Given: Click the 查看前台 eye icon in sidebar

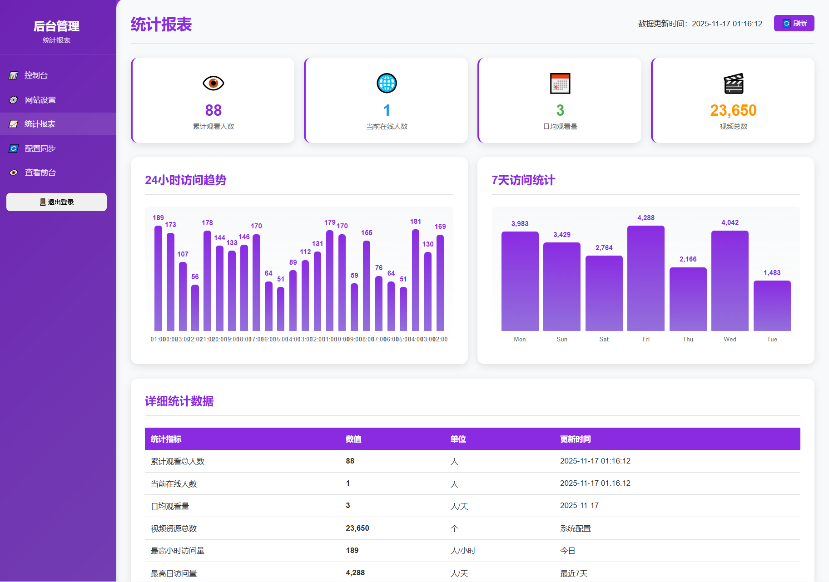Looking at the screenshot, I should click(x=14, y=172).
